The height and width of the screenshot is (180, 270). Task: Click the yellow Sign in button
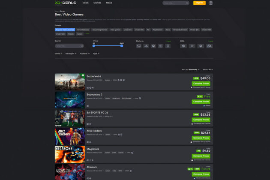(199, 3)
